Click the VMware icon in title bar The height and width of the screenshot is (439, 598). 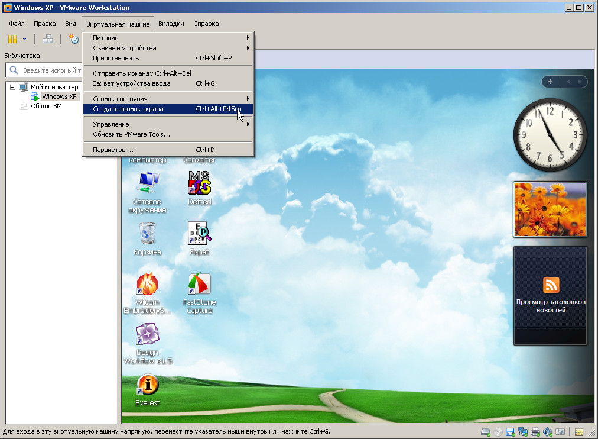8,8
